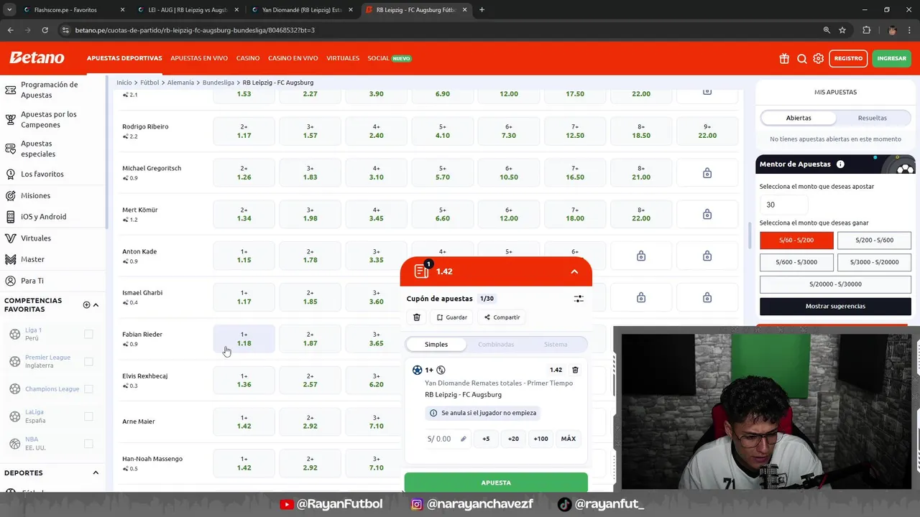Switch to Sistema tab in bet slip
This screenshot has height=517, width=920.
(x=556, y=345)
